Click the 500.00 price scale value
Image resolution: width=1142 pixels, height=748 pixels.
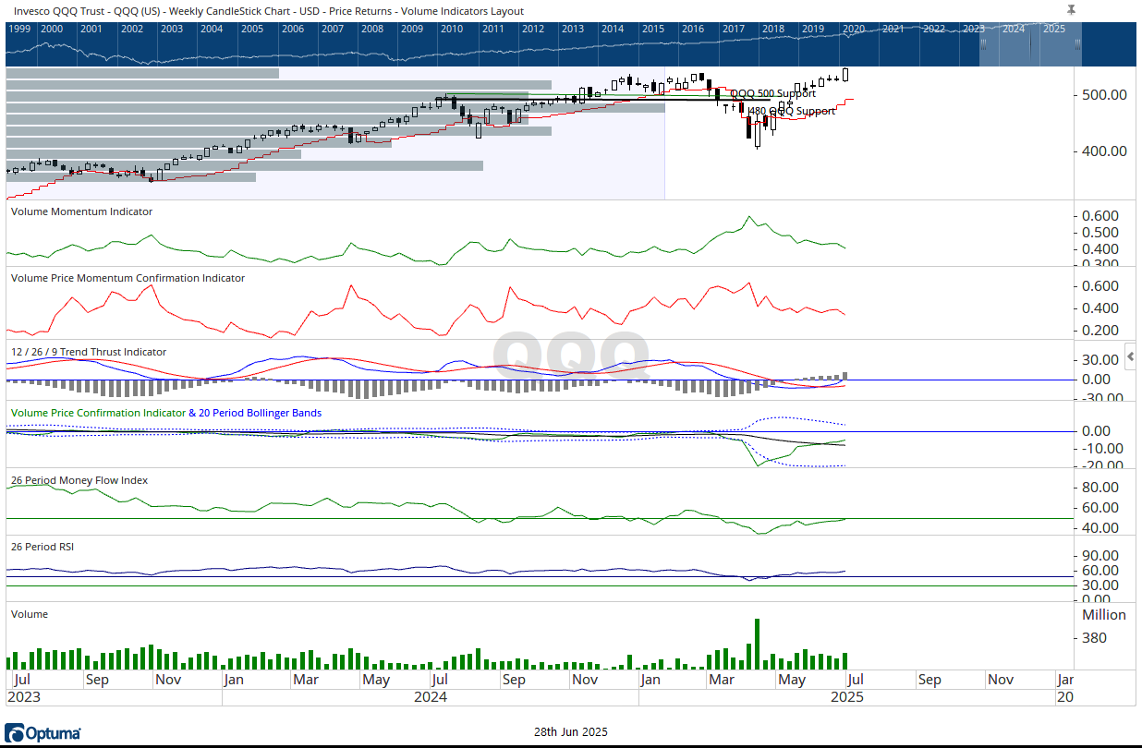[1106, 94]
